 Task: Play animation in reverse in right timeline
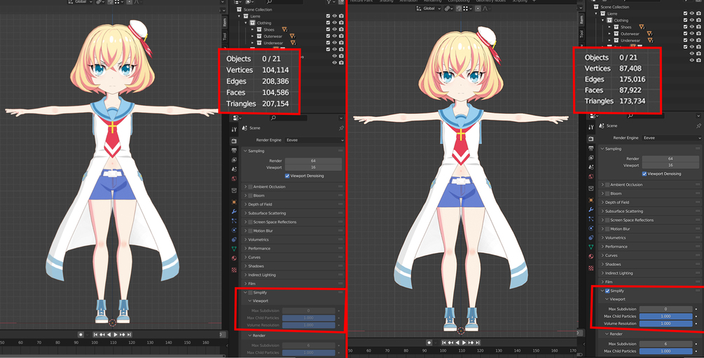click(457, 343)
